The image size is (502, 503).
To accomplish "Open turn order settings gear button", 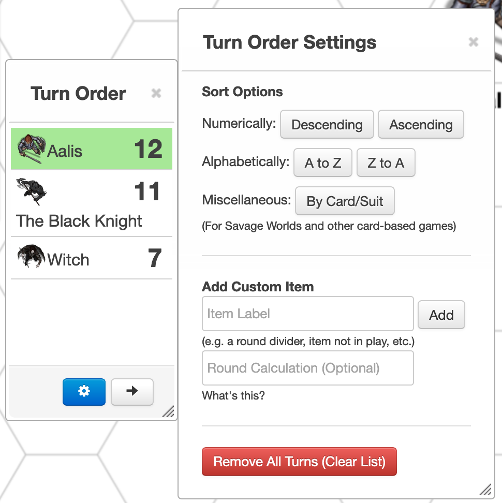I will tap(84, 392).
